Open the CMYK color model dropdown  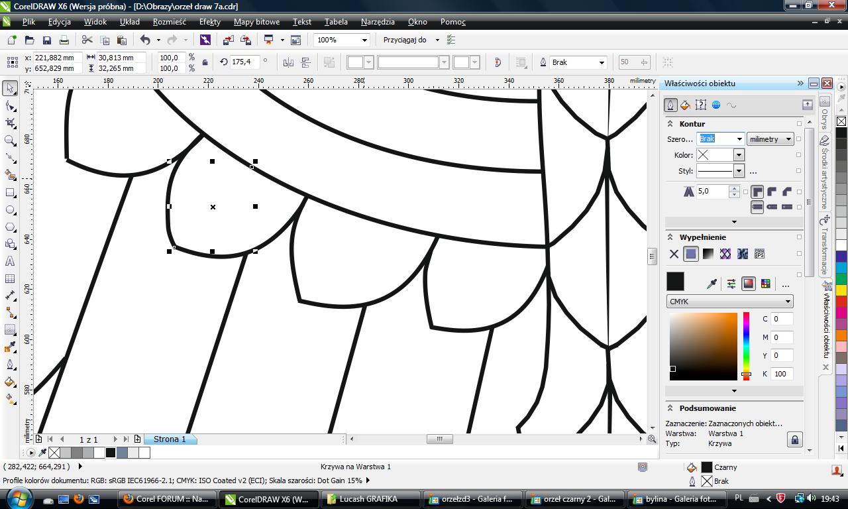coord(729,302)
